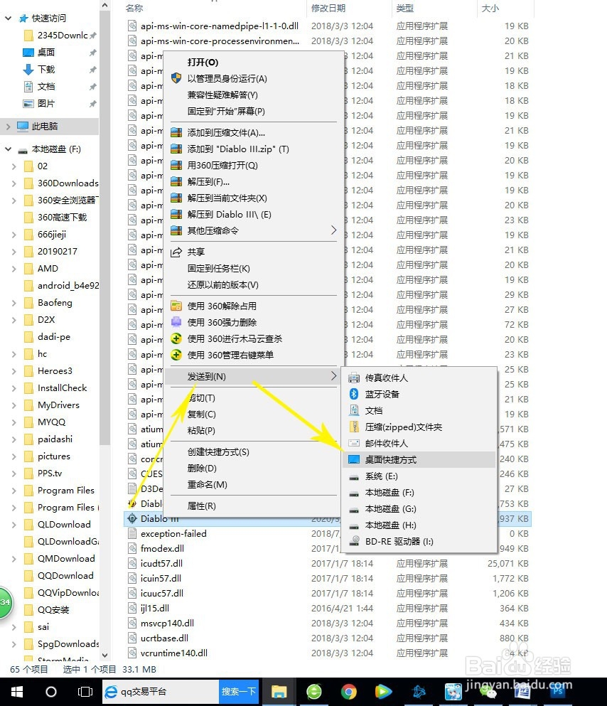Viewport: 607px width, 706px height.
Task: Click the 360 manage right-click menu icon
Action: coord(176,355)
